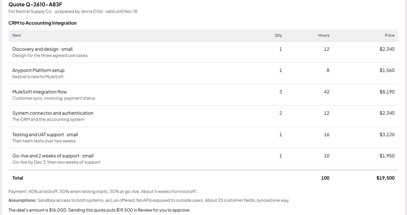Select 'Go-live and 2 weeks of support' item
Viewport: 407px width, 215px height.
pyautogui.click(x=53, y=156)
